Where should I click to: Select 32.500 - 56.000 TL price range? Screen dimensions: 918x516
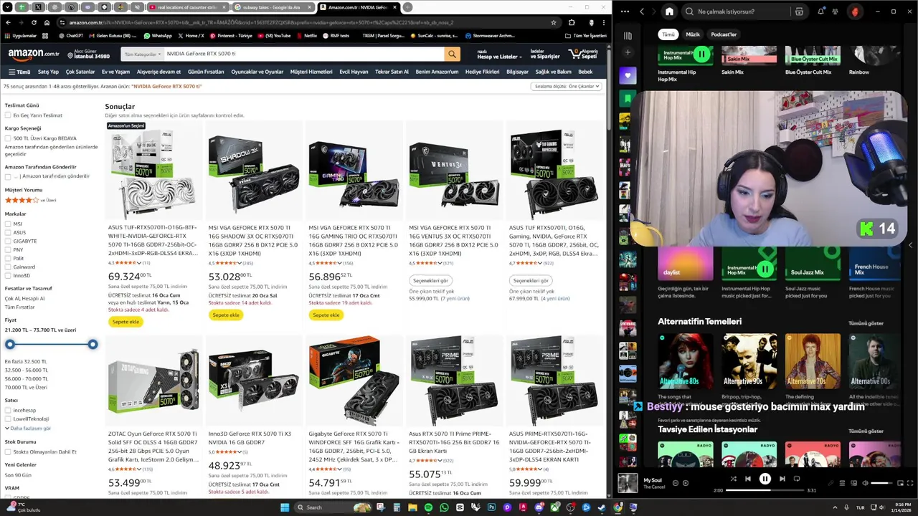[x=27, y=370]
